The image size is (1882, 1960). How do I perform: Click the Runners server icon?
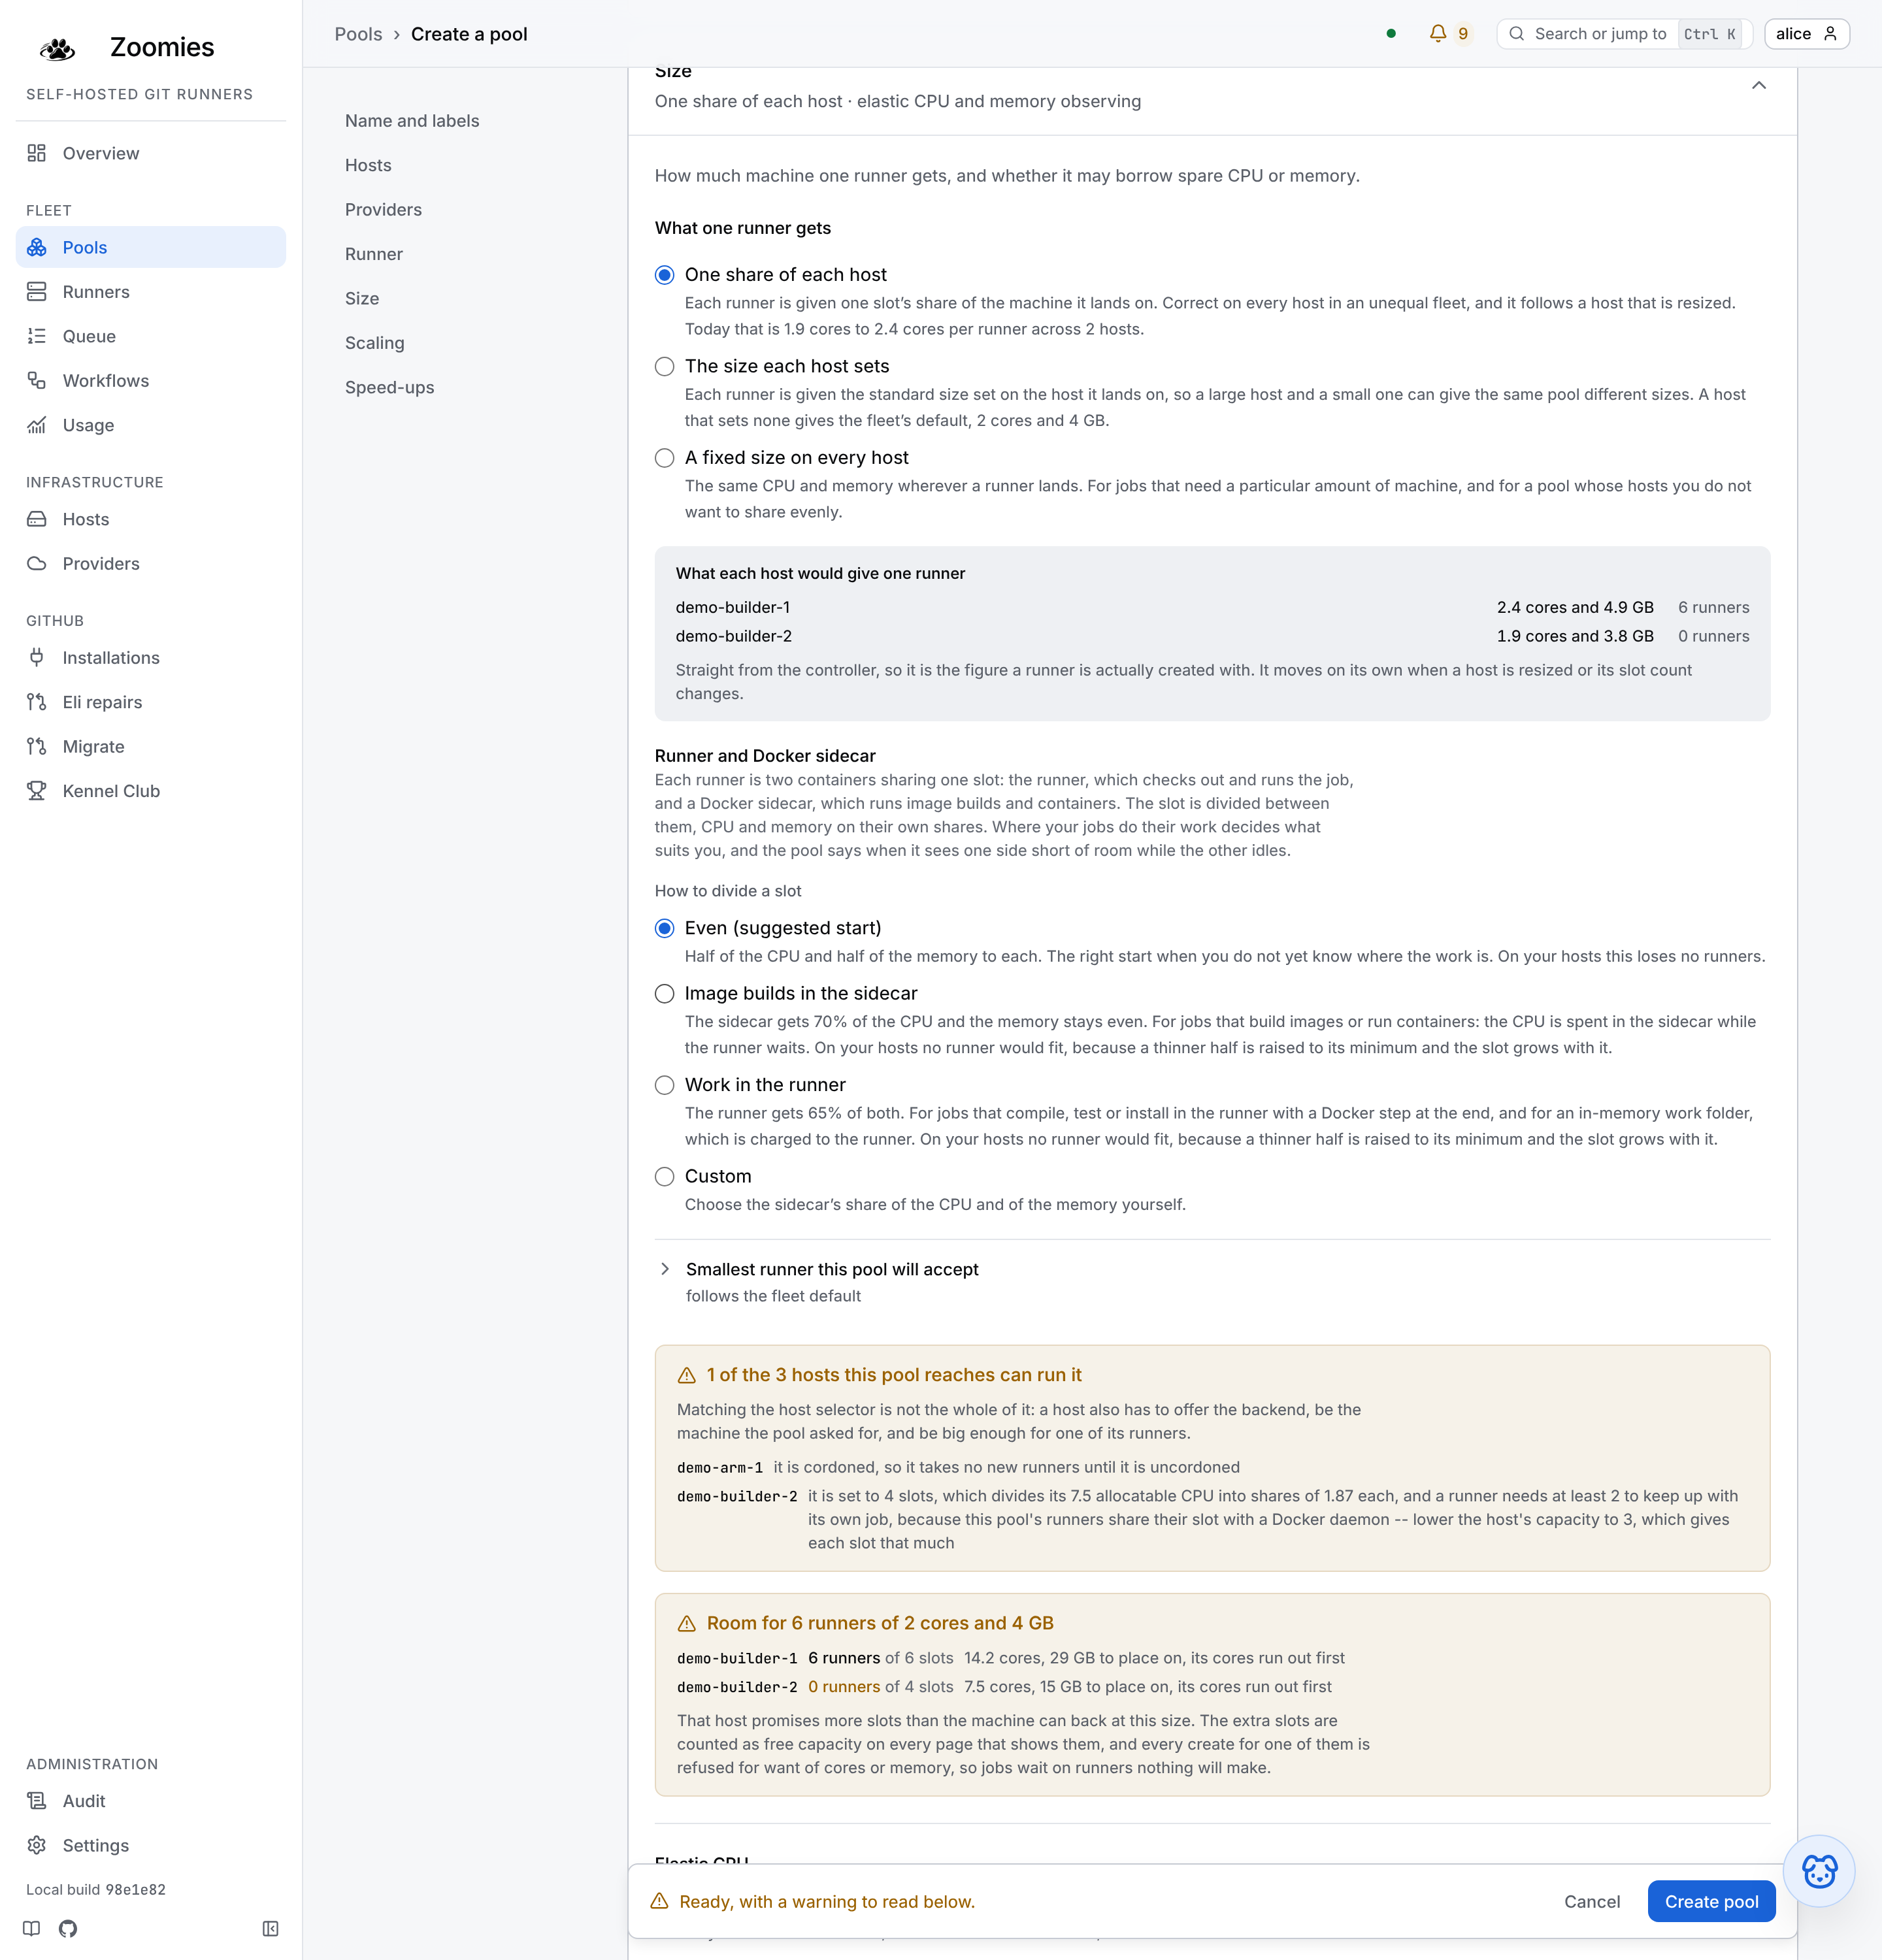[37, 291]
